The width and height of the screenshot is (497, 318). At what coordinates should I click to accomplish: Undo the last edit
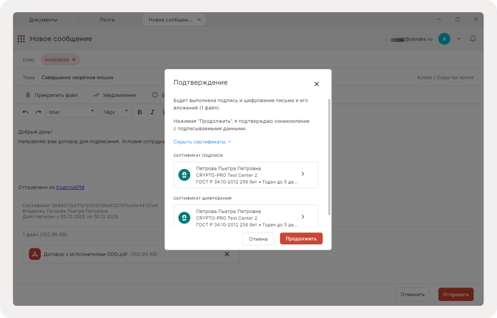coord(25,112)
